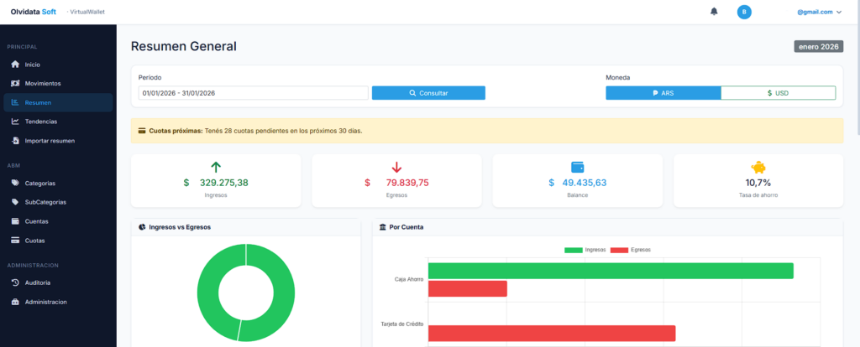Open SubCategorias in the sidebar
Viewport: 860px width, 347px height.
click(45, 202)
